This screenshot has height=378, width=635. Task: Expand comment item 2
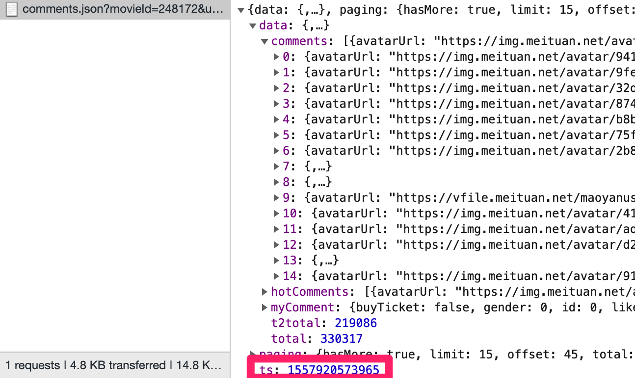point(276,88)
